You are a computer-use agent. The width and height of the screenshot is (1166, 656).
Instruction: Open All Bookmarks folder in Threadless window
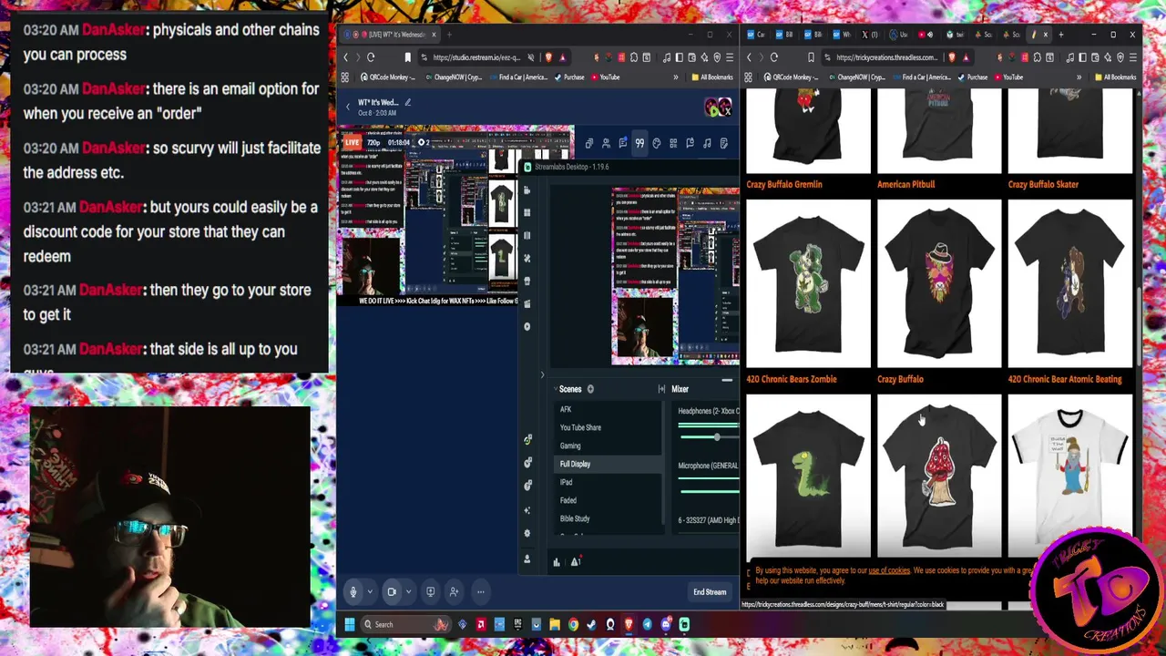1116,77
